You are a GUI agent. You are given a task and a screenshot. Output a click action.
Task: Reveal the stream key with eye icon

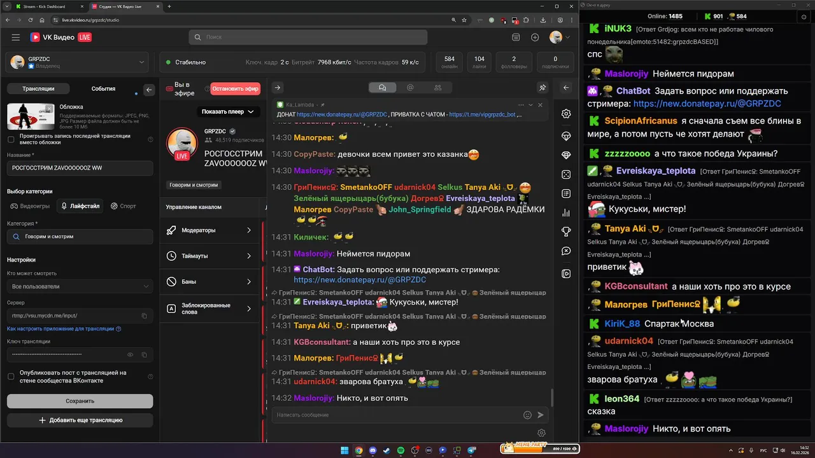point(131,354)
